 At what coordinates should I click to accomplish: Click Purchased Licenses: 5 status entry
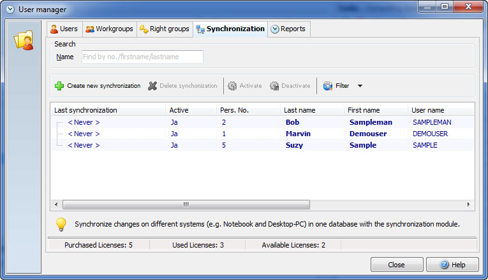[x=98, y=245]
